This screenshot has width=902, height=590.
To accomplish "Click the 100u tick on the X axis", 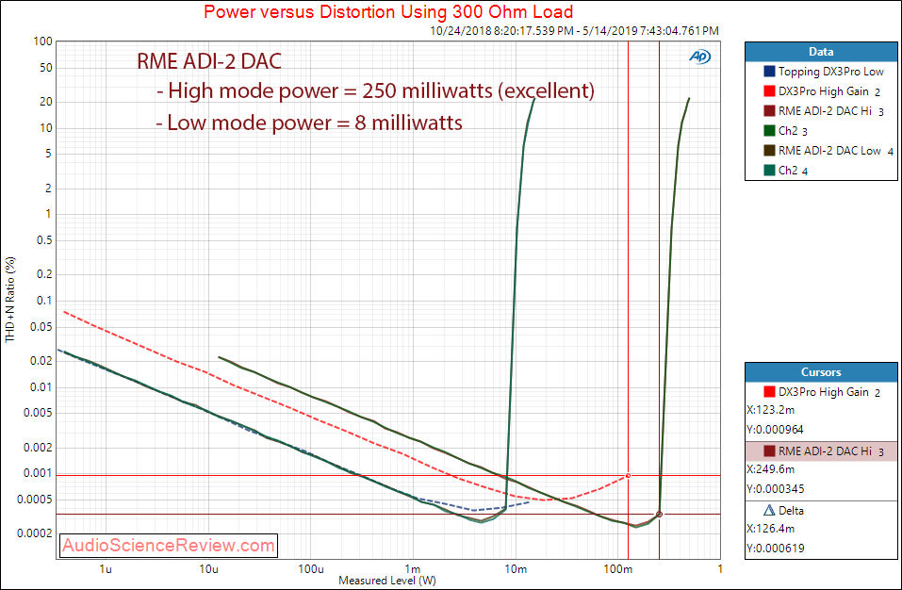I will (311, 569).
